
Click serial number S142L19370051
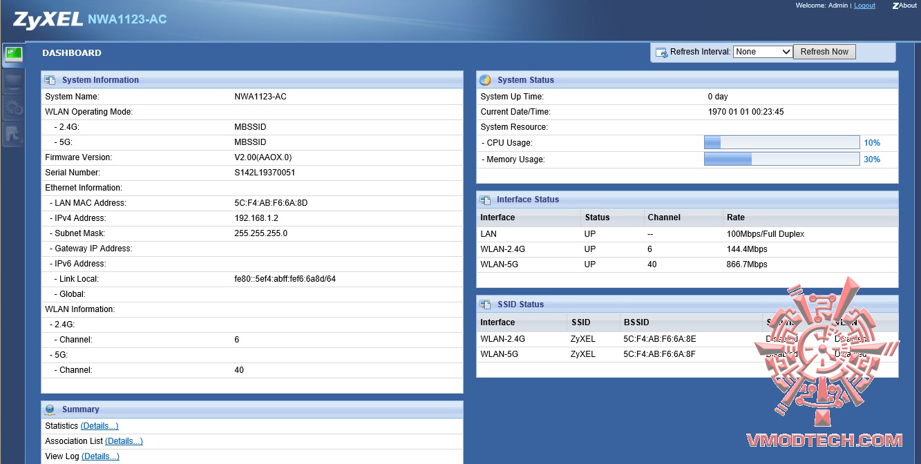[265, 173]
